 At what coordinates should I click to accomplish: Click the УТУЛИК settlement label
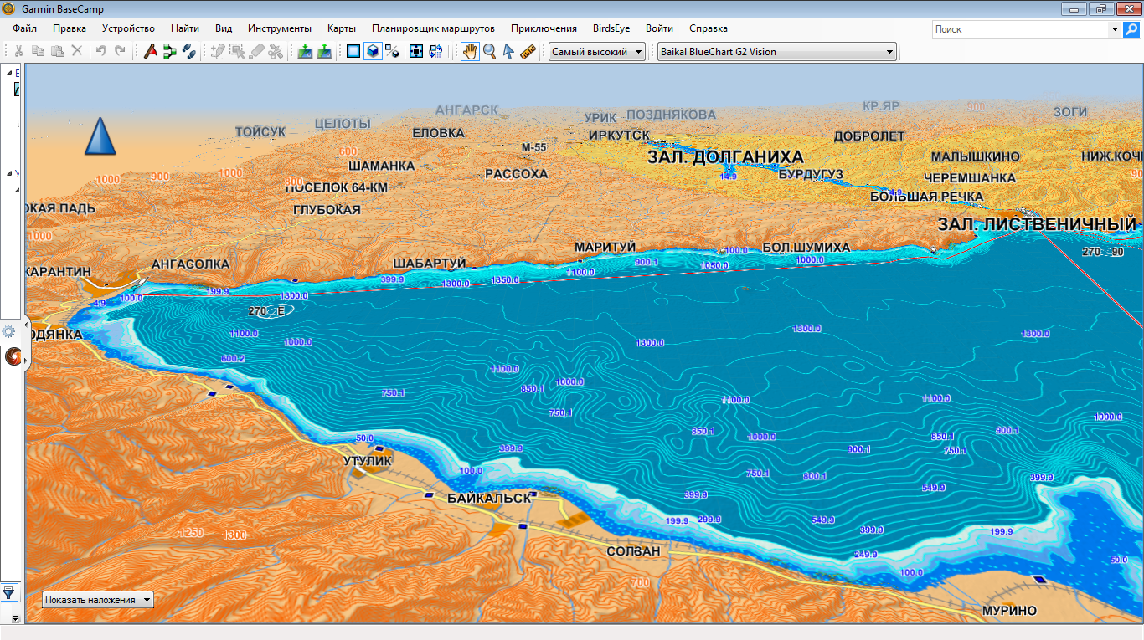[x=368, y=461]
